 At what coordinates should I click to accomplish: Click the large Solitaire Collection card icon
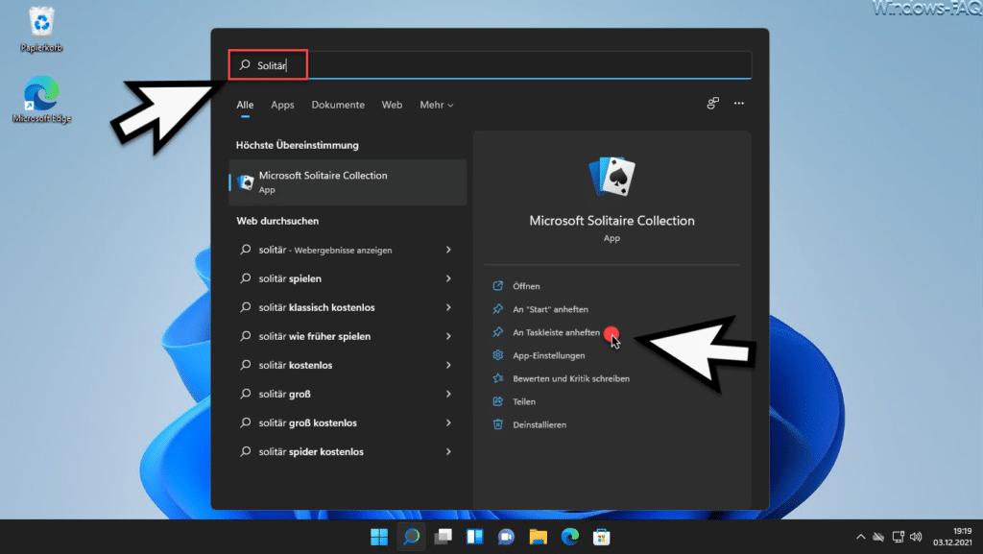click(x=611, y=177)
